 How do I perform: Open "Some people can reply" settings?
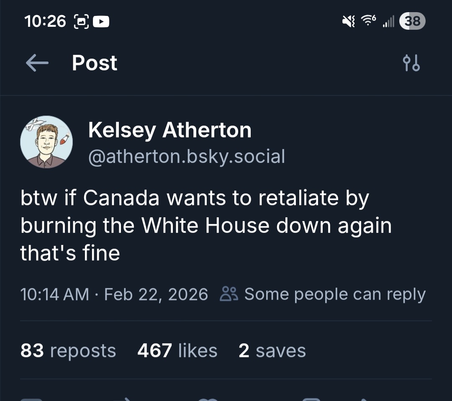(334, 294)
